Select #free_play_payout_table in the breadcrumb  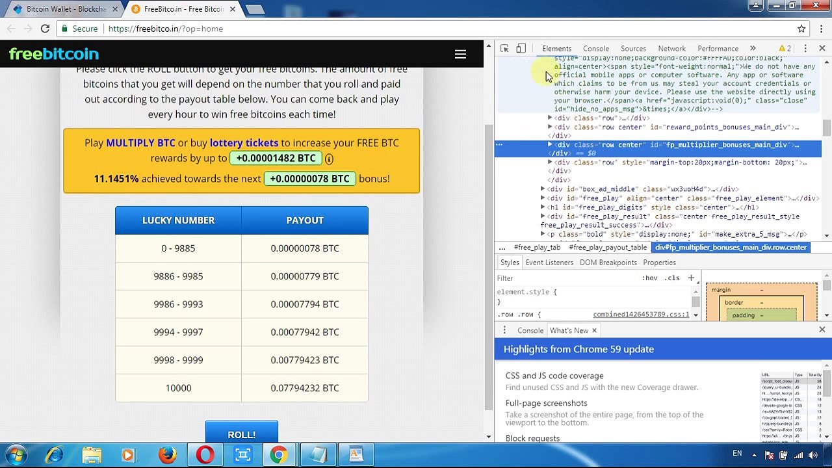(608, 248)
